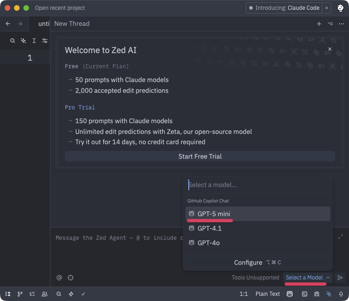The height and width of the screenshot is (301, 349).
Task: Click the Configure button in model picker
Action: (x=258, y=263)
